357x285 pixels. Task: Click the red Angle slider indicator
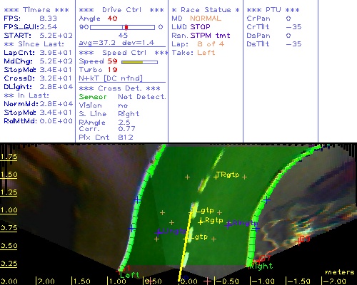pyautogui.click(x=126, y=27)
